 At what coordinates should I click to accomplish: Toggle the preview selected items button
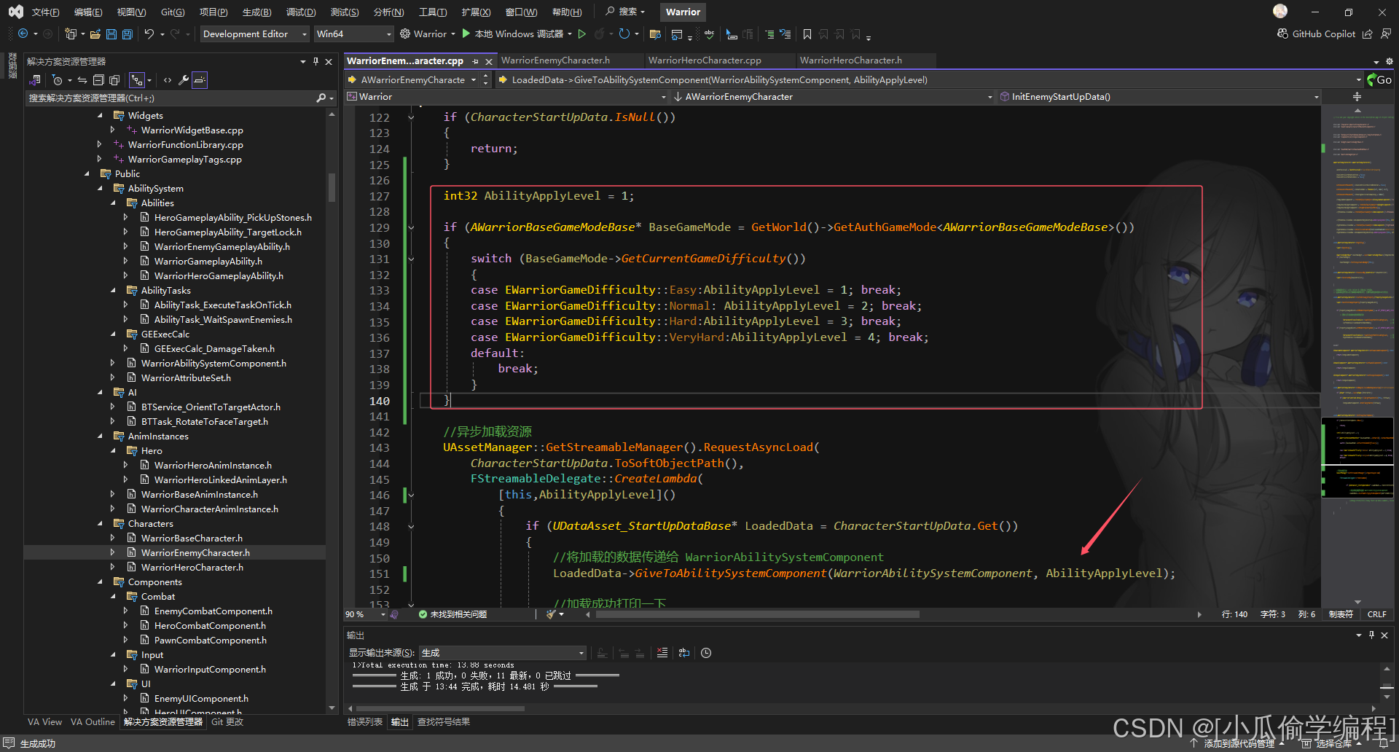200,80
